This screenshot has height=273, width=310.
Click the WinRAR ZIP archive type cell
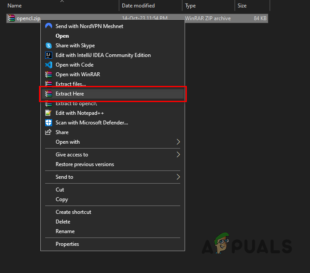[x=208, y=18]
